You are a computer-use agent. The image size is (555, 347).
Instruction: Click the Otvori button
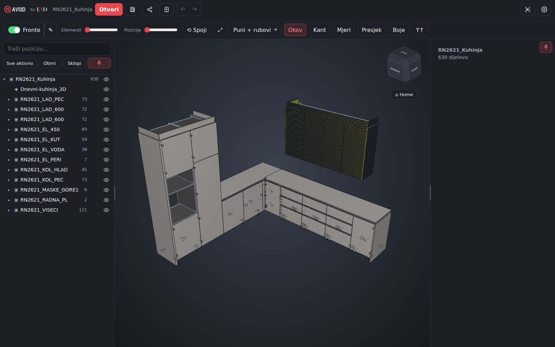point(109,9)
